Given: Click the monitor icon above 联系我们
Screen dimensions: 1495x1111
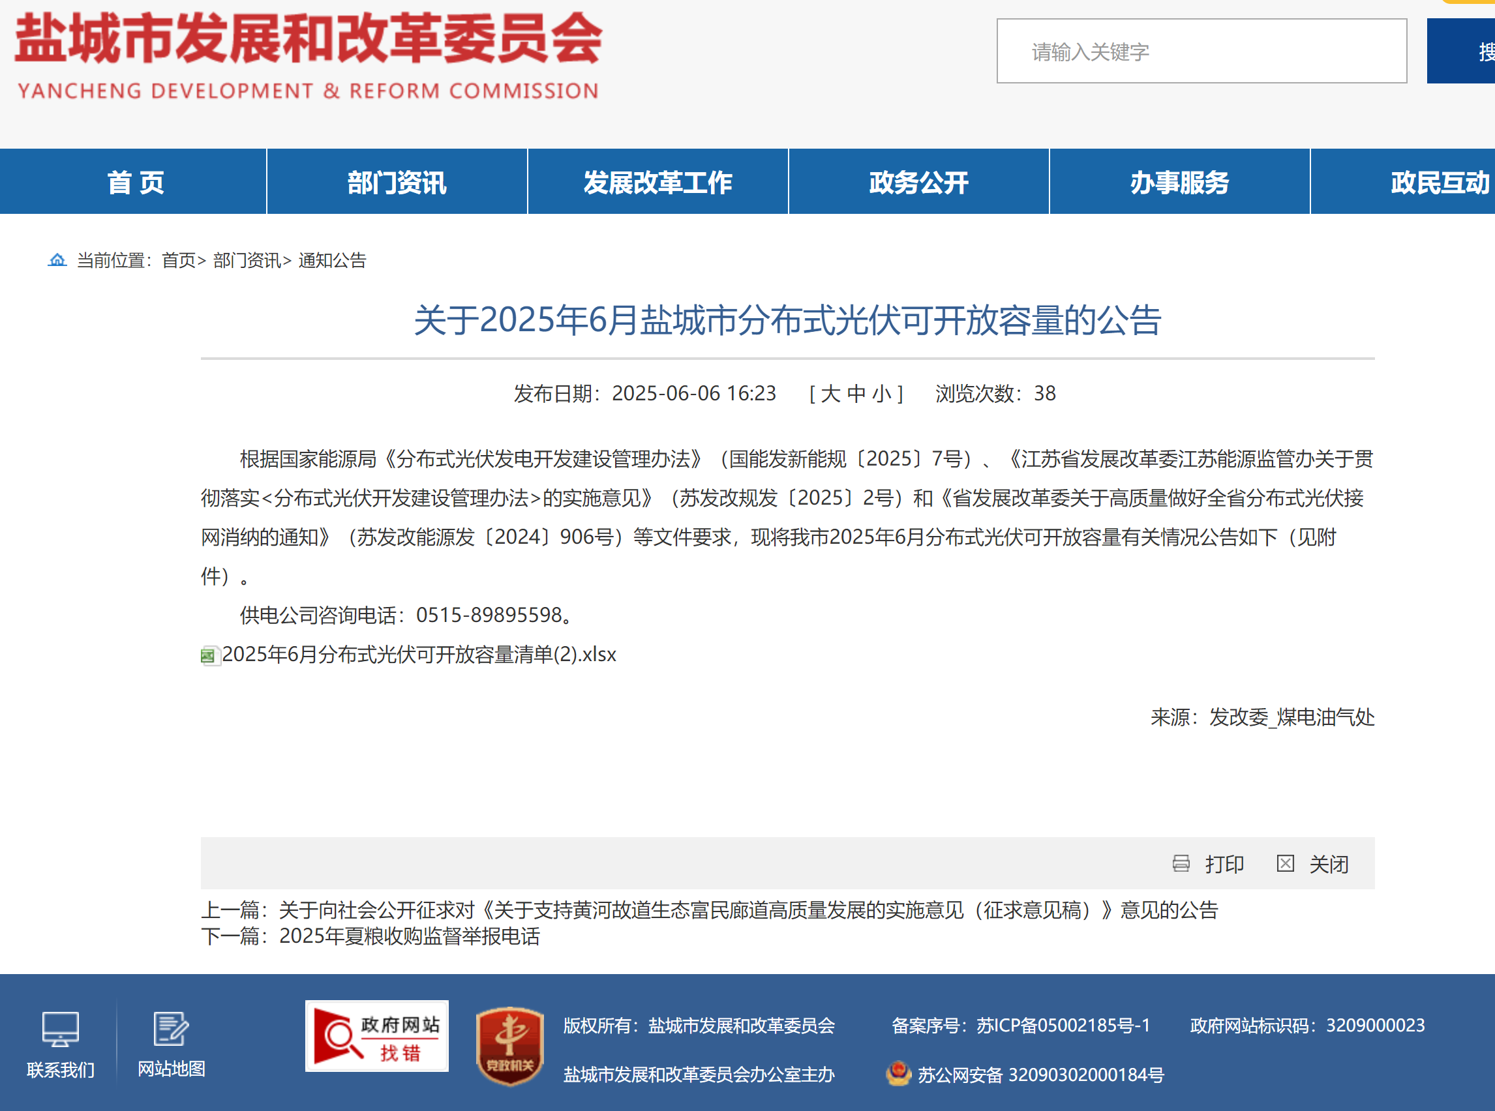Looking at the screenshot, I should click(61, 1029).
